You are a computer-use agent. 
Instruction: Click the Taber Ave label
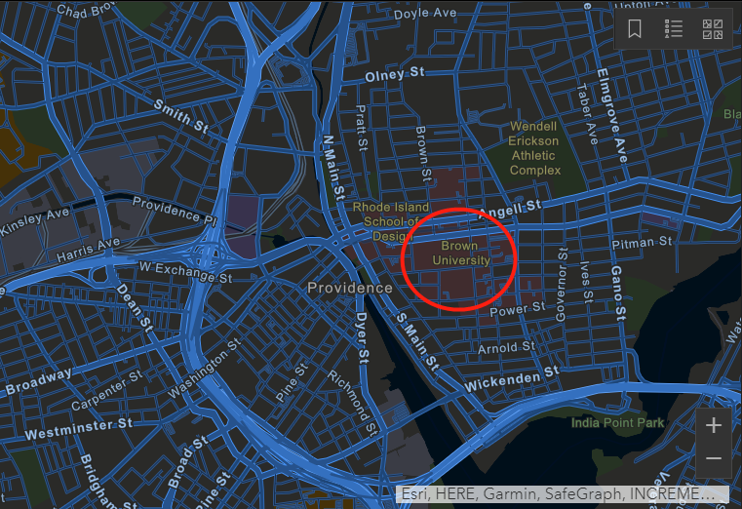(x=587, y=114)
